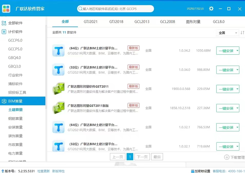This screenshot has height=173, width=245.
Task: Select 行业软件 in sidebar
Action: (x=15, y=75)
